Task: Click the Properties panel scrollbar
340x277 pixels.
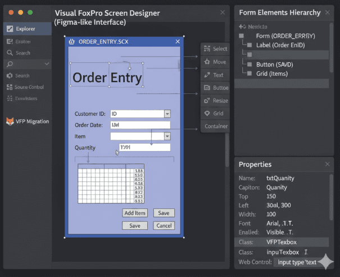Action: (331, 197)
